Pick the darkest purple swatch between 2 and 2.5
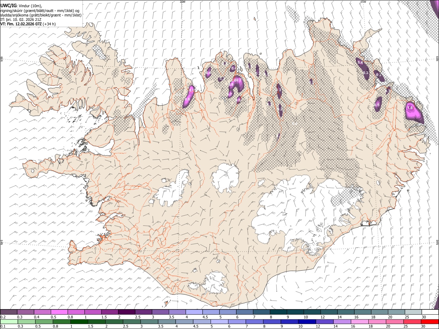 click(127, 312)
